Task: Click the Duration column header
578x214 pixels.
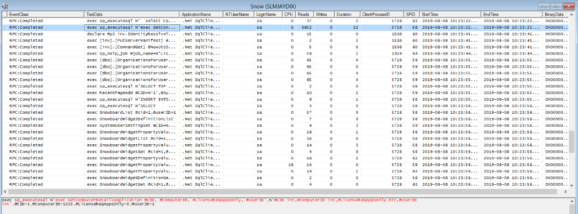Action: (347, 14)
